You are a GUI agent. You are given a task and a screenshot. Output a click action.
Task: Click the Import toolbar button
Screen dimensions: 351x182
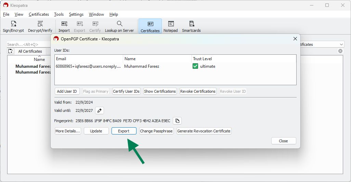pyautogui.click(x=64, y=26)
